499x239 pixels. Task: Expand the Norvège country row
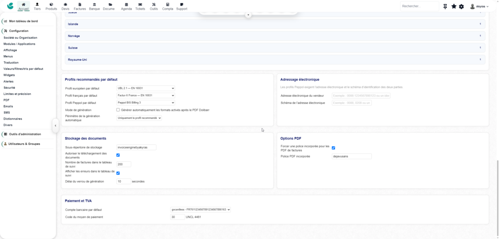tap(275, 36)
